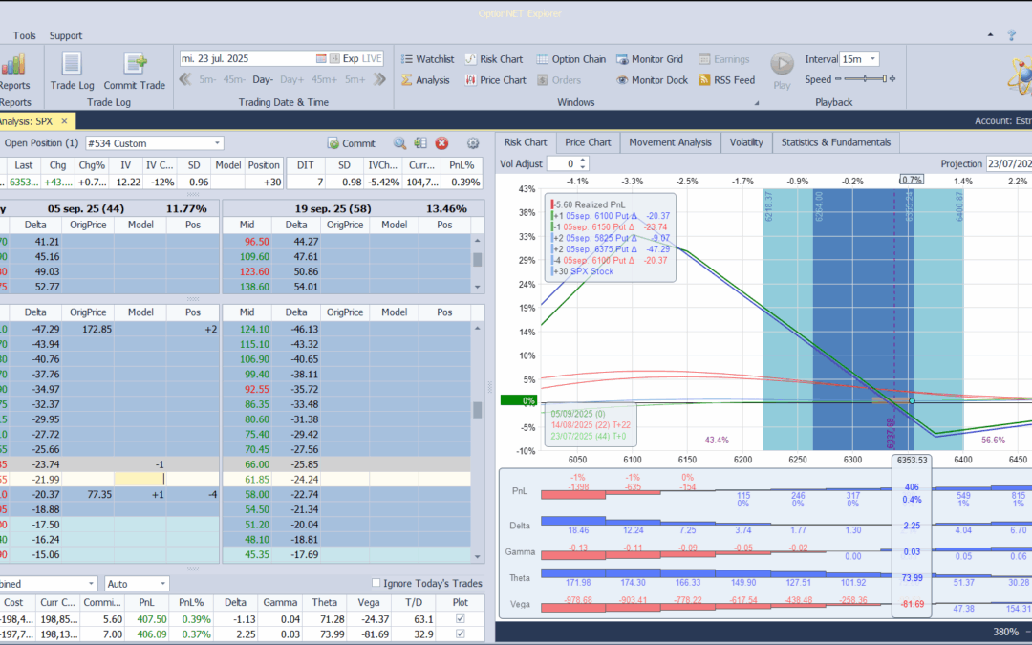Click the red delete position icon
The width and height of the screenshot is (1032, 645).
tap(441, 143)
